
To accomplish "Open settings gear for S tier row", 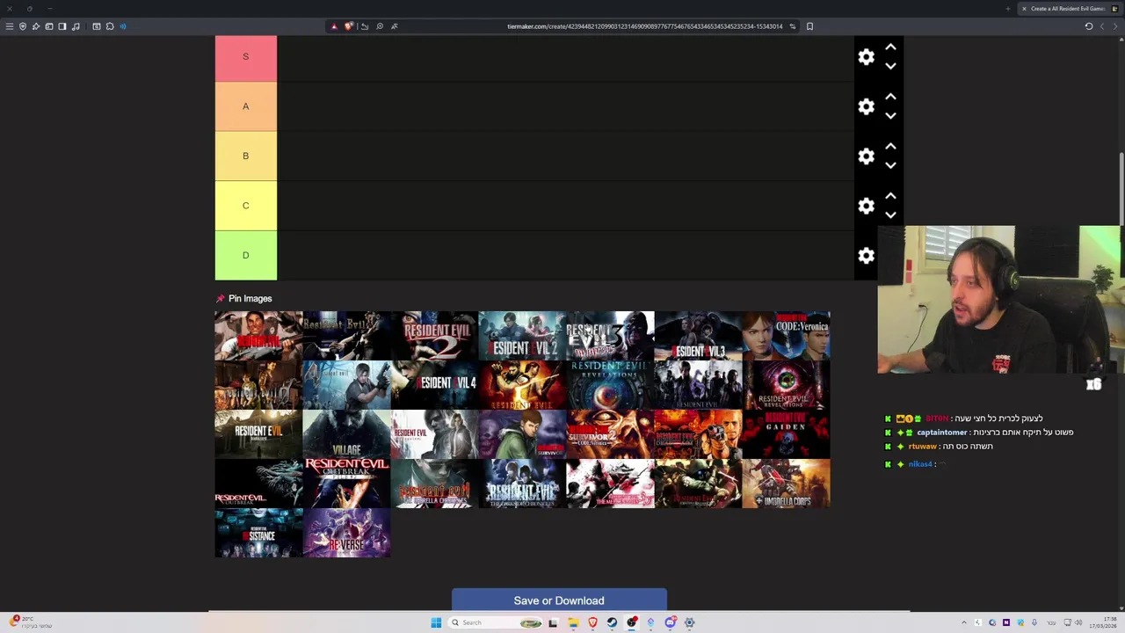I will (866, 57).
